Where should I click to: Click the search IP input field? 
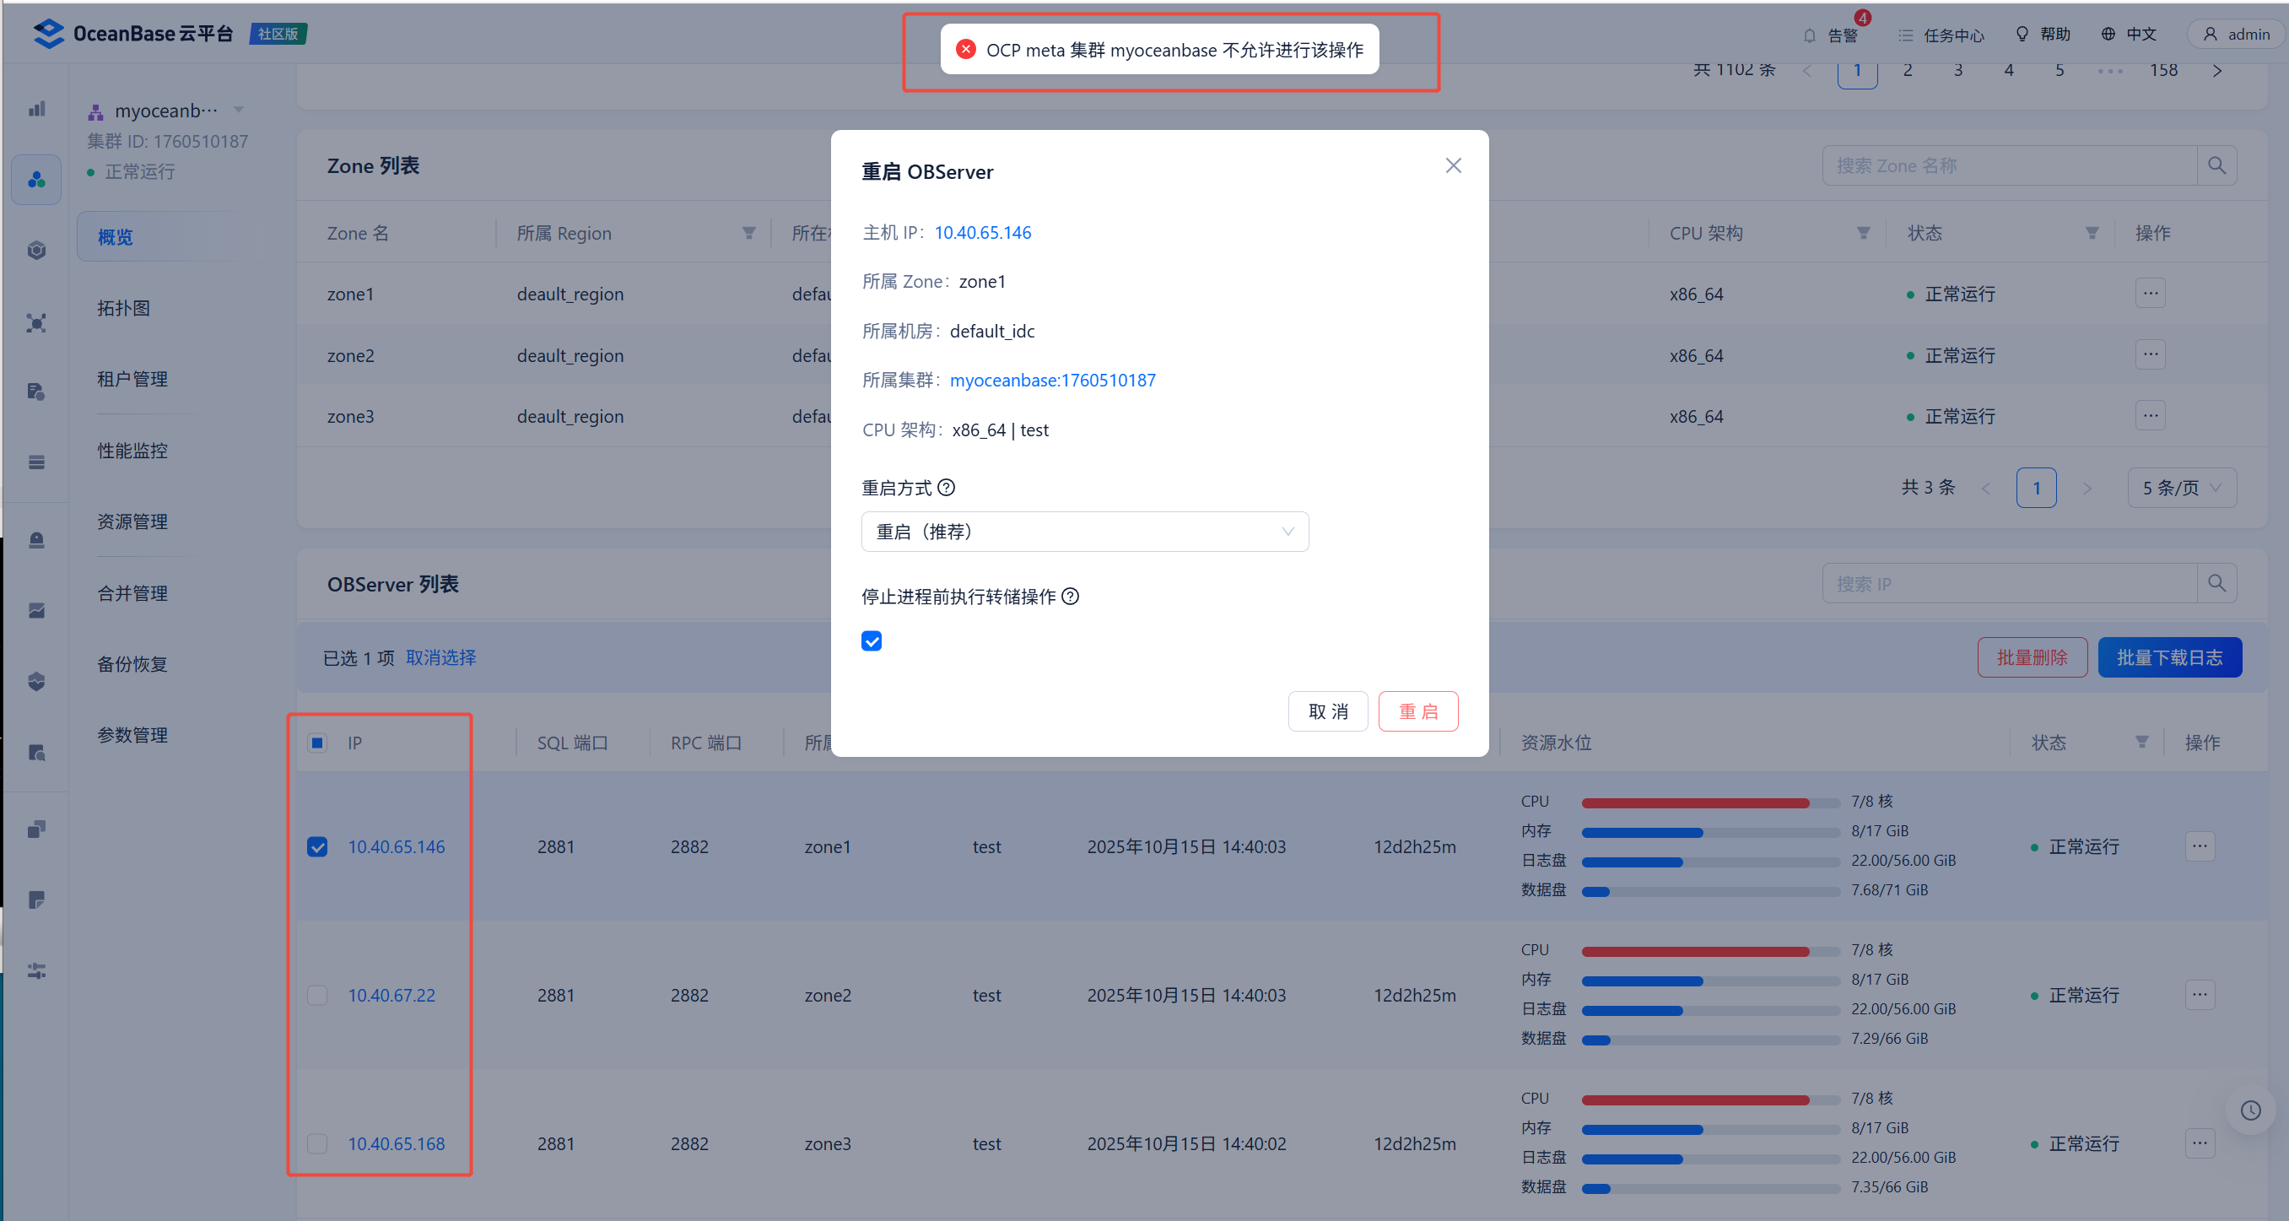tap(2008, 584)
